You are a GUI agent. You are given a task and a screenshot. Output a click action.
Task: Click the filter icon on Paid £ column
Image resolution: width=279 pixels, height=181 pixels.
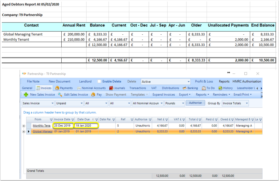click(216, 120)
